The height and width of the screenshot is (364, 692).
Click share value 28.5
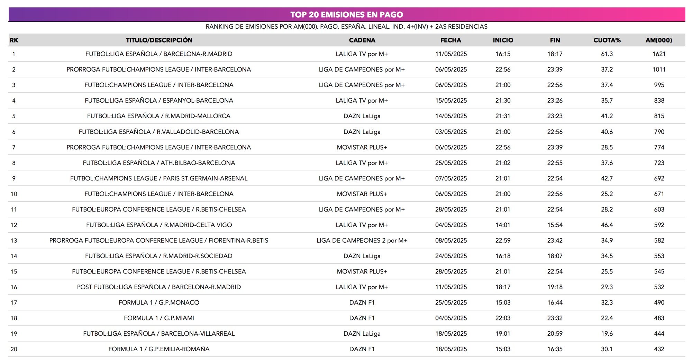click(607, 147)
